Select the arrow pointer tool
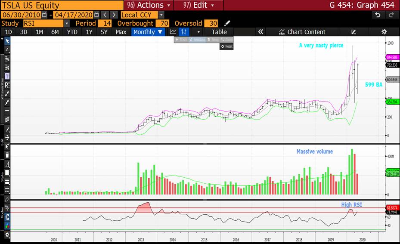This screenshot has height=244, width=400. 7,41
